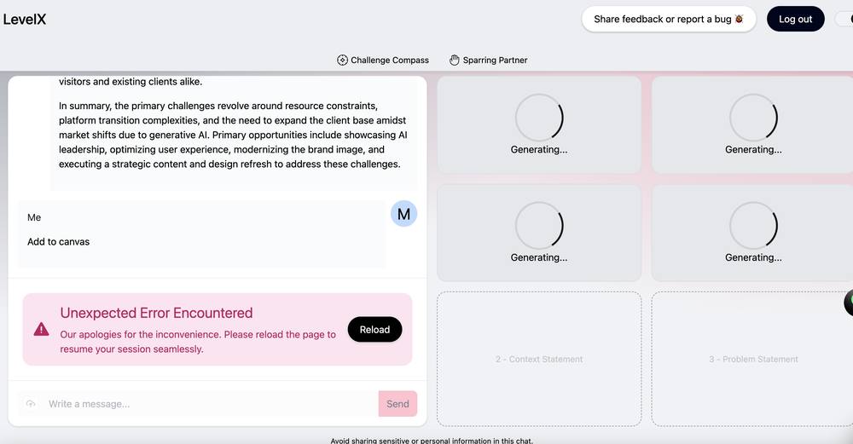Click the Write a message input field
The height and width of the screenshot is (444, 853).
(209, 404)
